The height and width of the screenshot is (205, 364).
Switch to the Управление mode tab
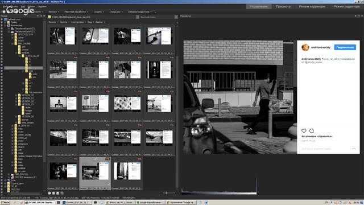(x=259, y=6)
